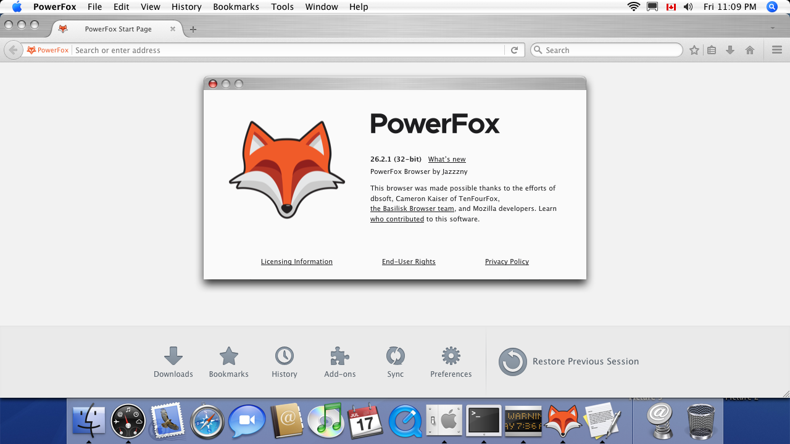Open a new tab with plus button
This screenshot has height=444, width=790.
(x=193, y=29)
